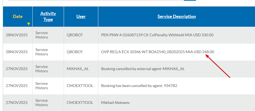Screen dimensions: 255x111
Task: Click the 28NOV2025 date in the OVP REQ row
Action: tap(17, 52)
